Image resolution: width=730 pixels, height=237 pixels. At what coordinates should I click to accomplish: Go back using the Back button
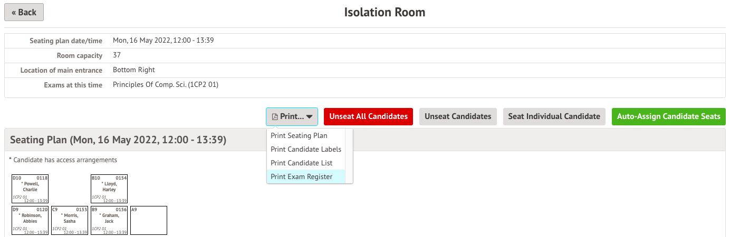point(24,12)
